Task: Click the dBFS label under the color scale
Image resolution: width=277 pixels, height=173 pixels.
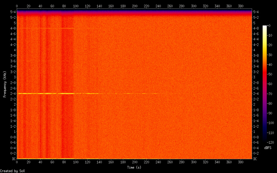Action: pos(267,148)
